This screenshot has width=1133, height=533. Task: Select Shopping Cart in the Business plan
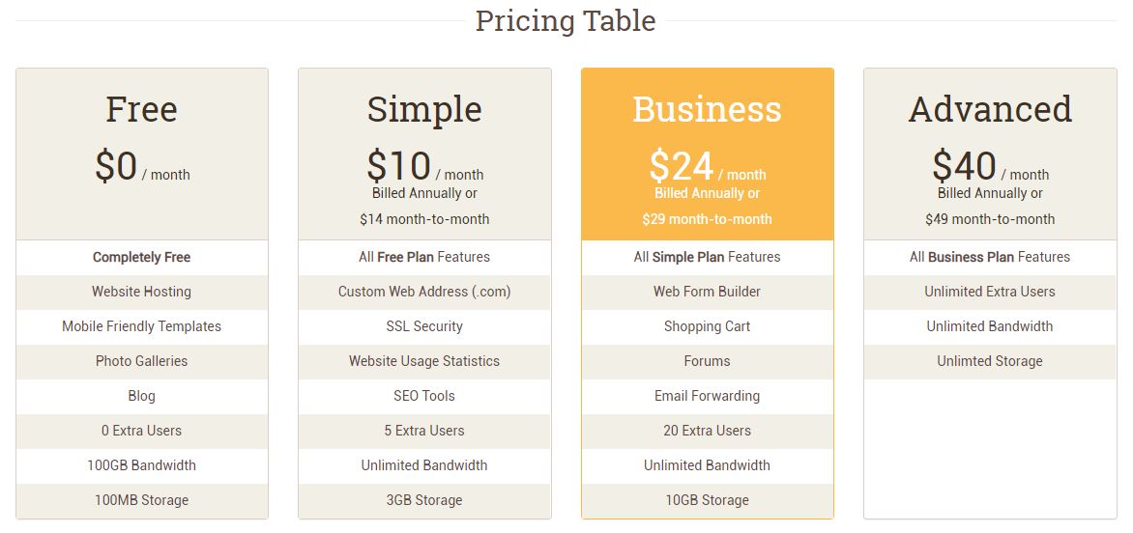coord(708,326)
